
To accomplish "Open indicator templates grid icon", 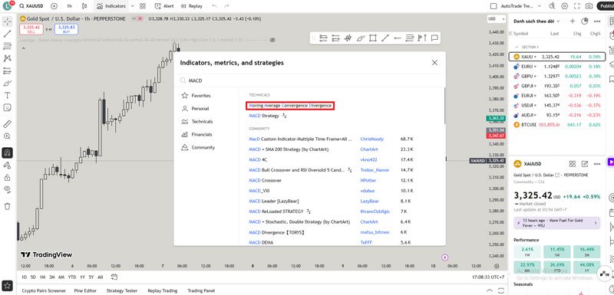I will (143, 6).
